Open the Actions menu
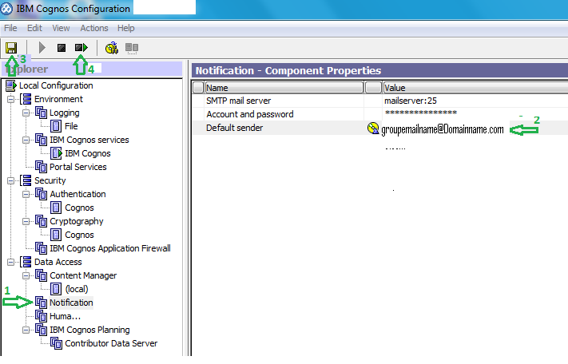 coord(94,28)
